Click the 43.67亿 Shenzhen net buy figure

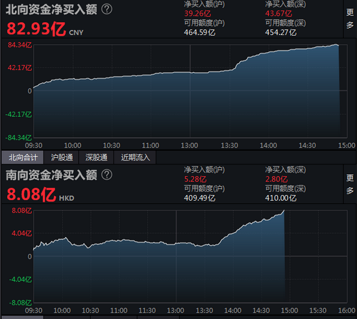278,14
